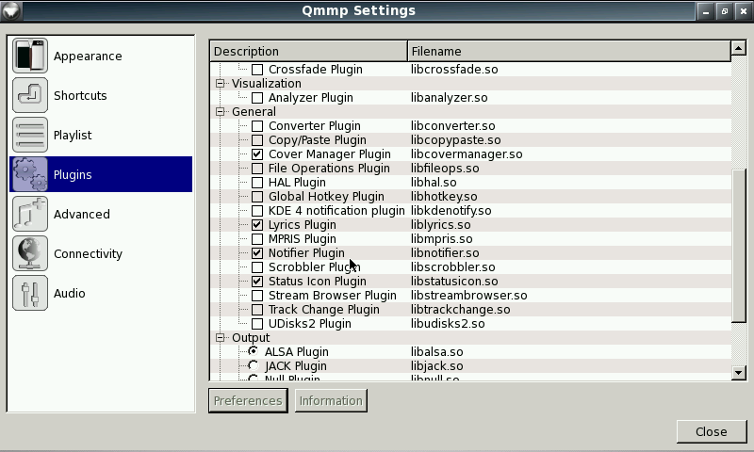754x452 pixels.
Task: Check the Converter Plugin box
Action: pos(257,126)
